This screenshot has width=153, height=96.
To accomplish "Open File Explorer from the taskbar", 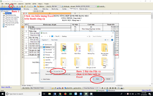I will coord(49,94).
